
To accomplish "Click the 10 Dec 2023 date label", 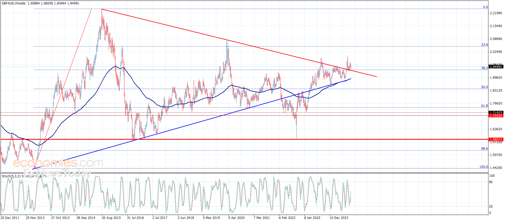I will point(339,218).
